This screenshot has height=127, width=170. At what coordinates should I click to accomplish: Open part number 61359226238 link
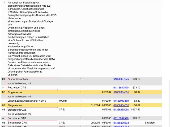click(121, 123)
